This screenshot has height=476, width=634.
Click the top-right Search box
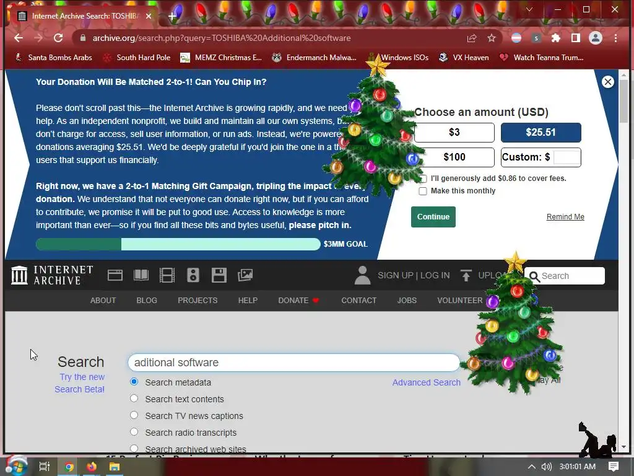[x=565, y=276]
